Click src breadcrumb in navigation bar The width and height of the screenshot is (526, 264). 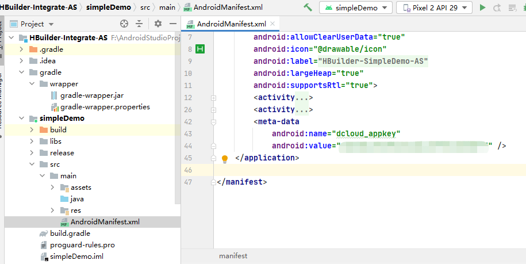click(145, 7)
